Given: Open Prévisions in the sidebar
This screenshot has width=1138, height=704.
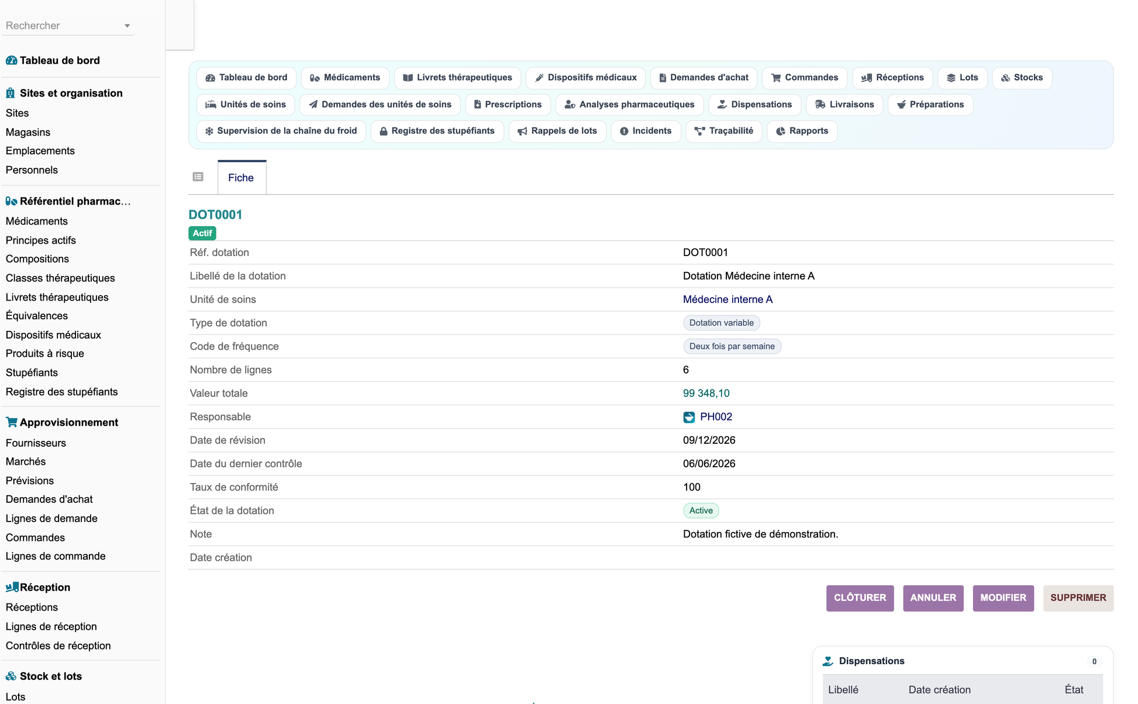Looking at the screenshot, I should click(30, 481).
